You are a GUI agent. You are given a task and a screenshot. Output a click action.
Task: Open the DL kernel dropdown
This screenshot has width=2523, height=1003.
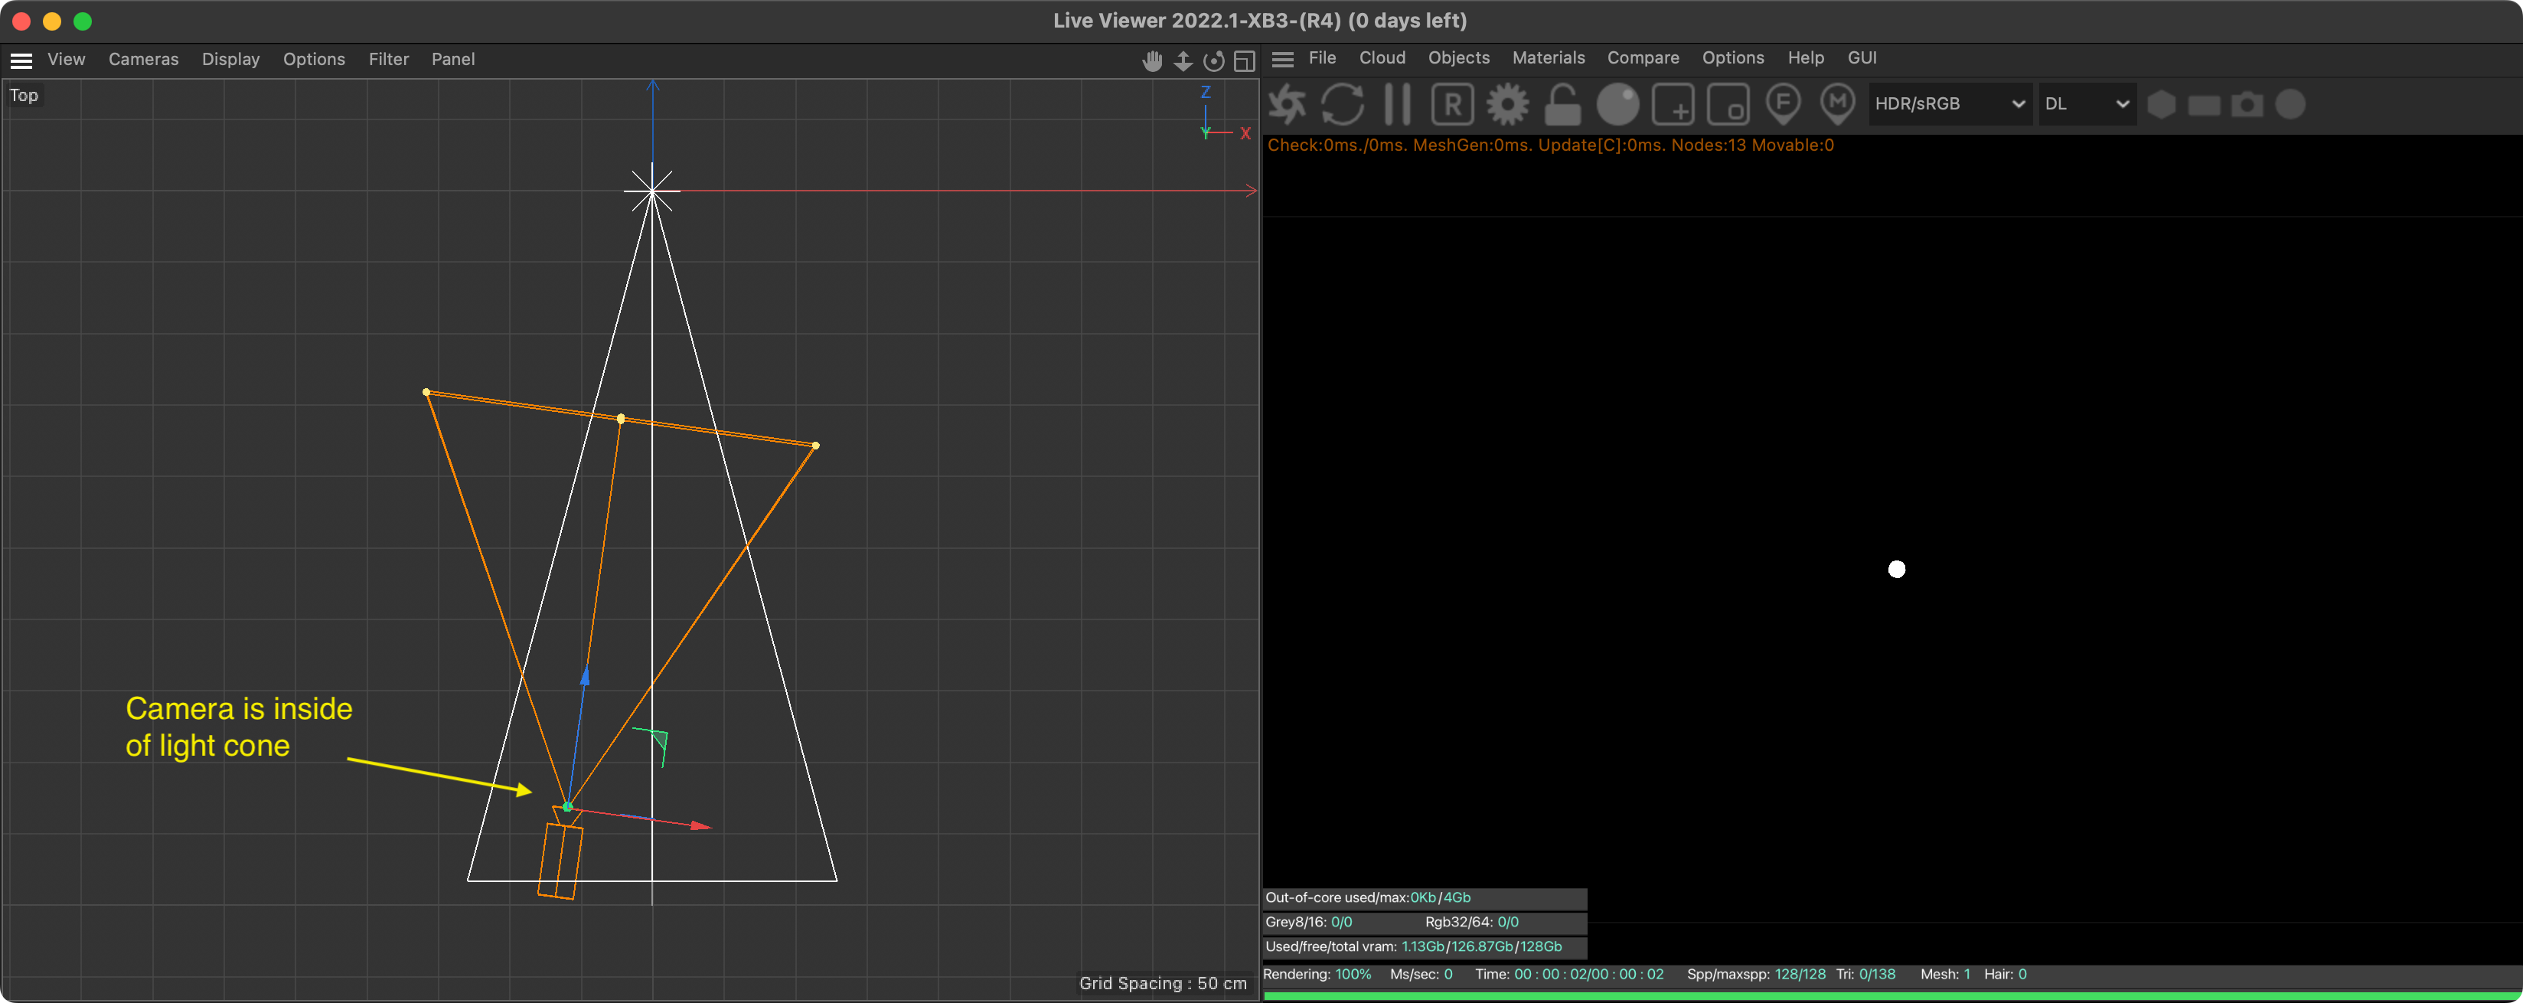tap(2086, 104)
